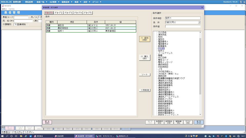Close the 何でも検索 dialog
Screen dimensions: 246x138
[x=202, y=8]
